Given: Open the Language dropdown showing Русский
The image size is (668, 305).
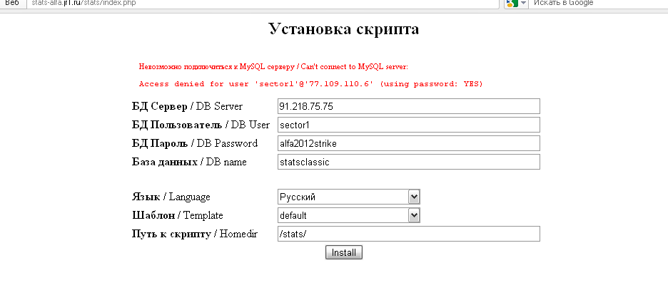Looking at the screenshot, I should click(349, 197).
